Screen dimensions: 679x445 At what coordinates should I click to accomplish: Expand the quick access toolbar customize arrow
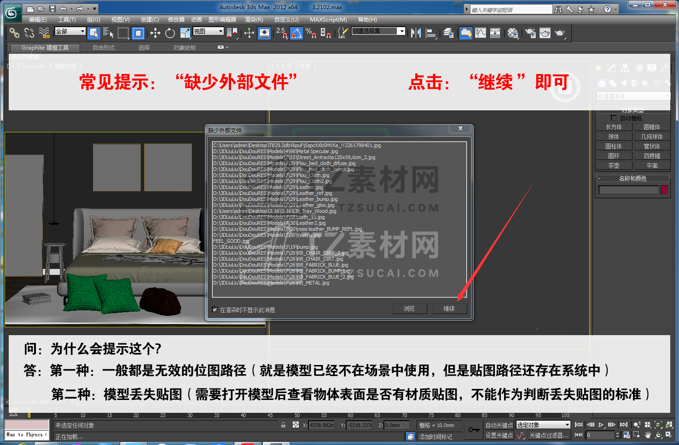coord(95,9)
